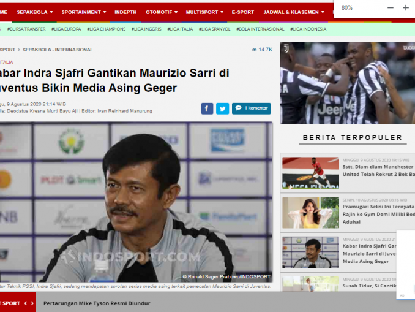Open #LIGA INGGRIS tag link

tap(146, 29)
